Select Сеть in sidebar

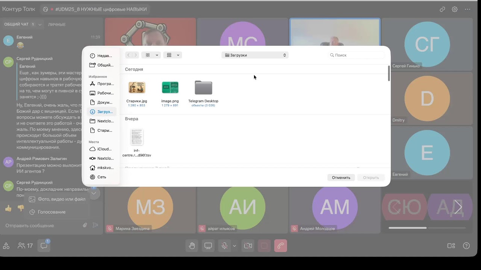point(101,177)
